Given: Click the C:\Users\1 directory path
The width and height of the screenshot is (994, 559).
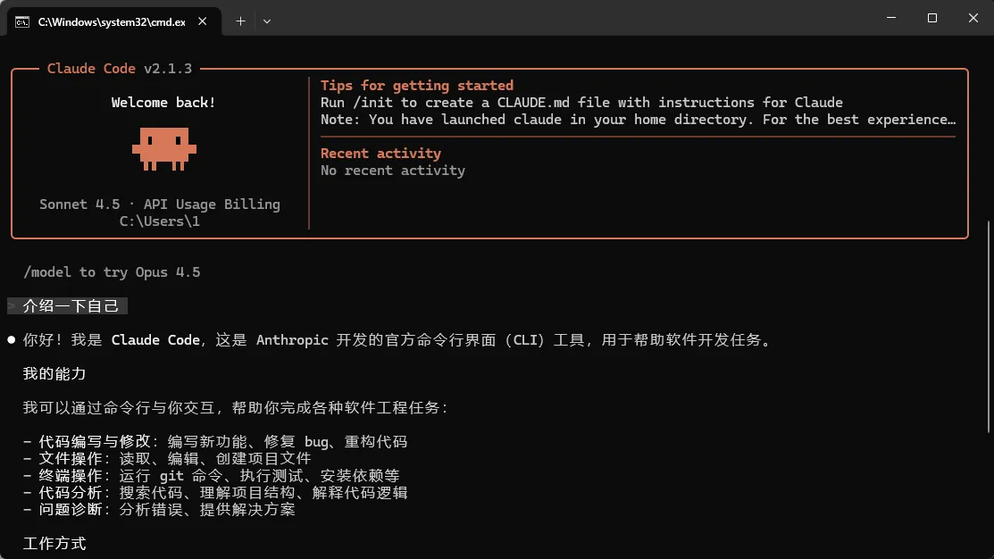Looking at the screenshot, I should click(160, 221).
